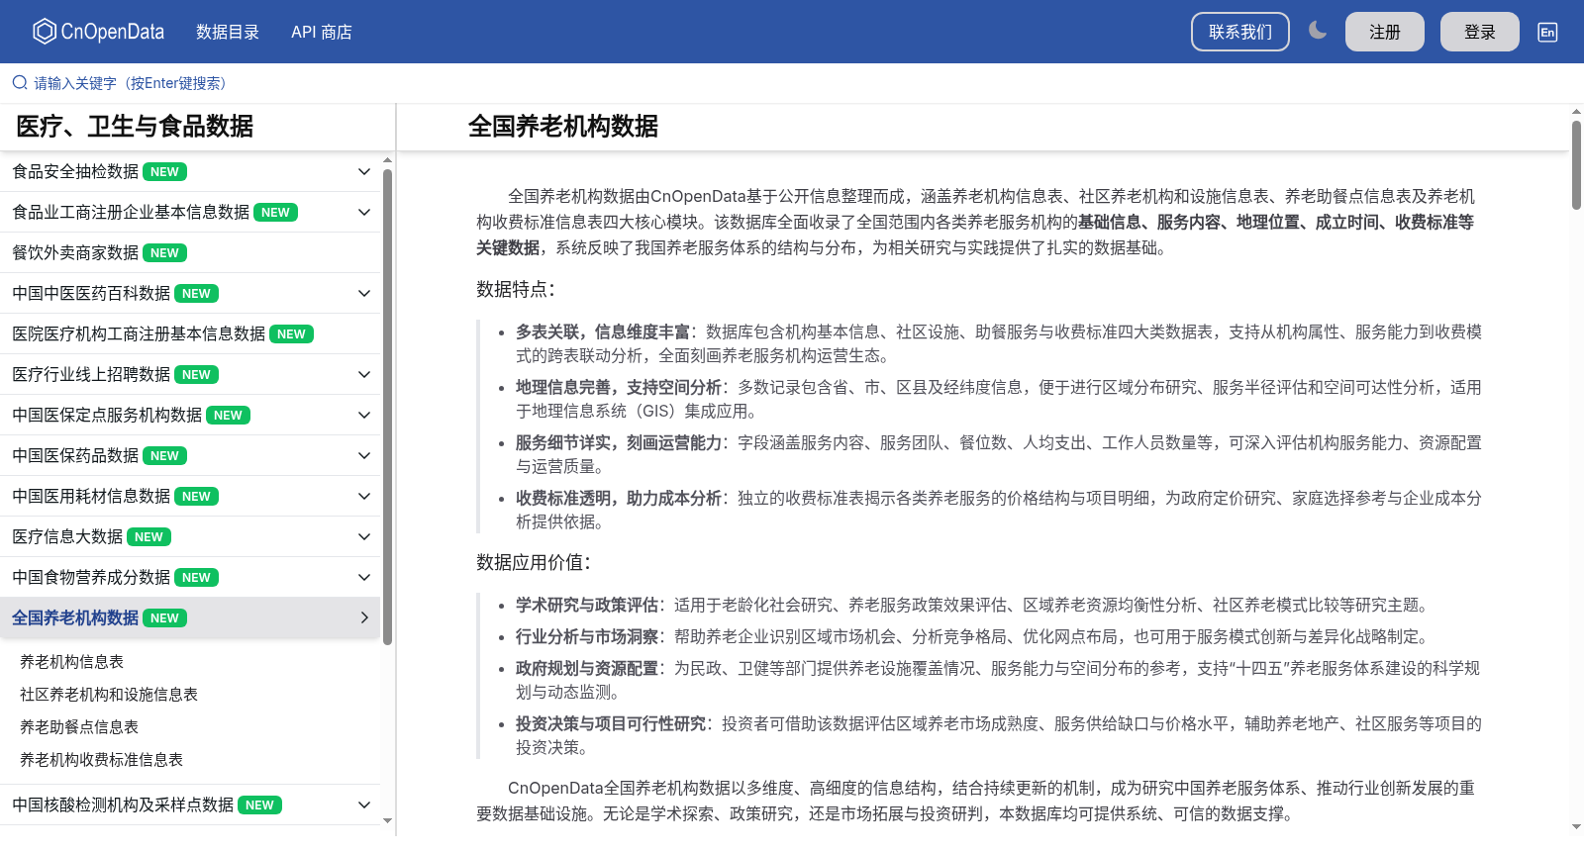This screenshot has width=1584, height=852.
Task: Click the 医疗、卫生与食品数据 category heading
Action: click(x=135, y=127)
